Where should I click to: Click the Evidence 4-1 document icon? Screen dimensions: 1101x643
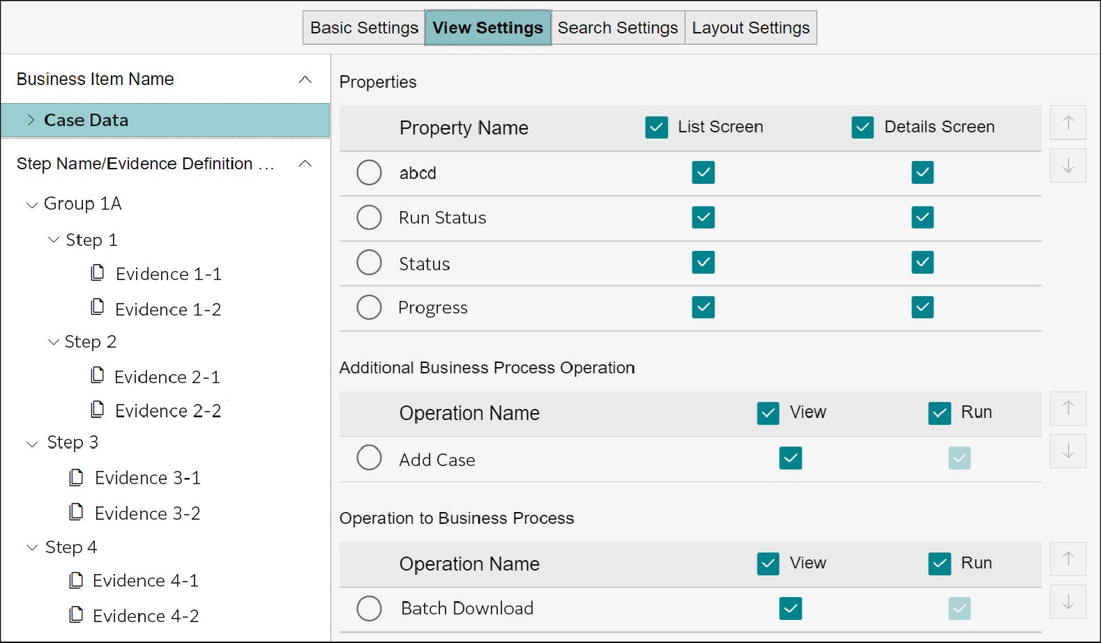77,580
